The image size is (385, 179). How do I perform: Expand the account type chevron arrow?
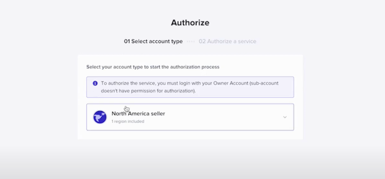click(285, 117)
